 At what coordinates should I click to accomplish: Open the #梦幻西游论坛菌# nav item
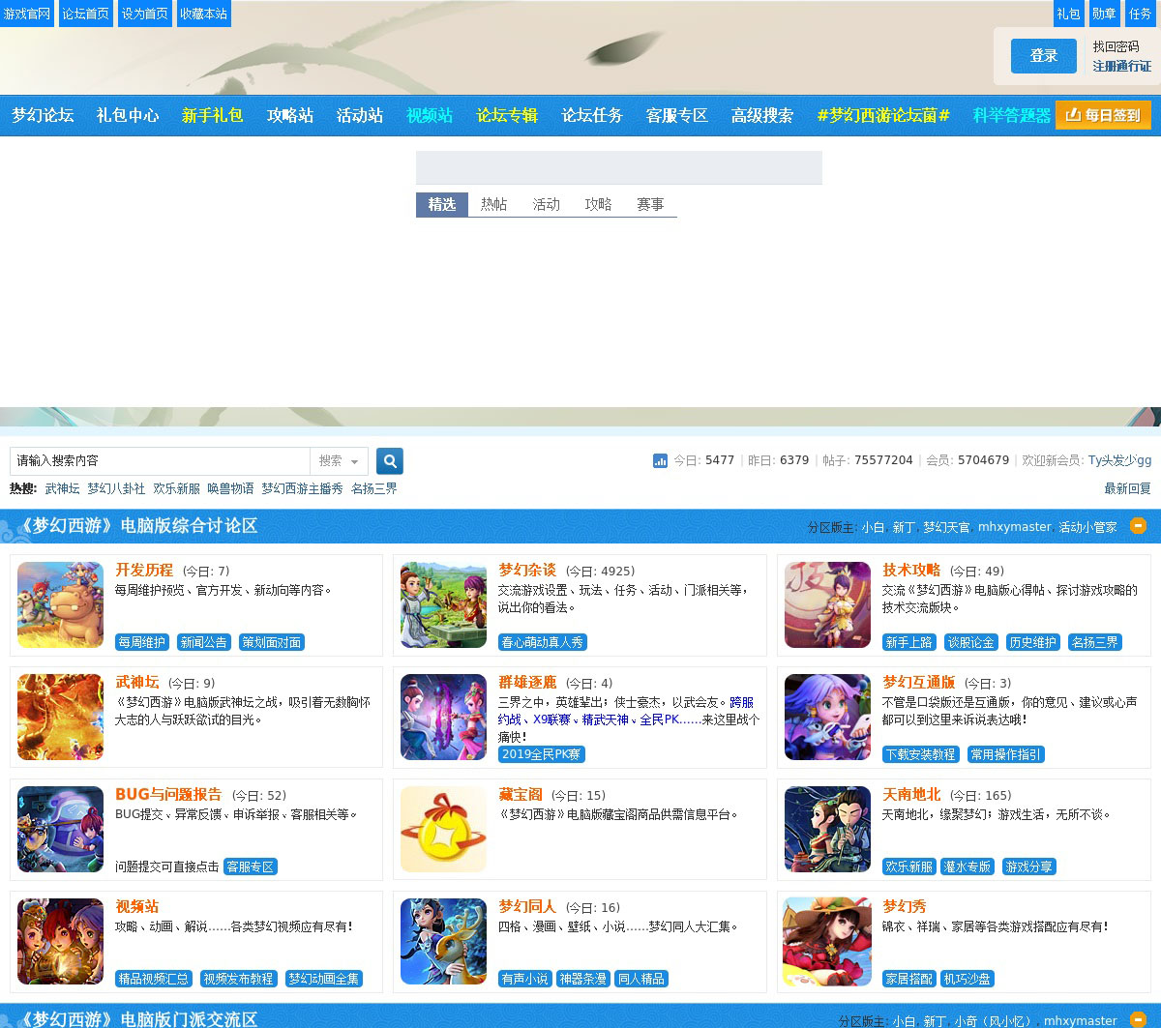[x=883, y=115]
